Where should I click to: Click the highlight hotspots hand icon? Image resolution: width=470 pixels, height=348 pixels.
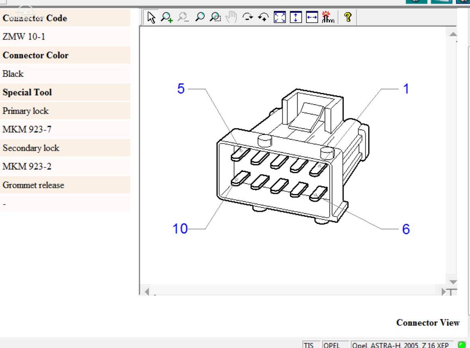[328, 17]
